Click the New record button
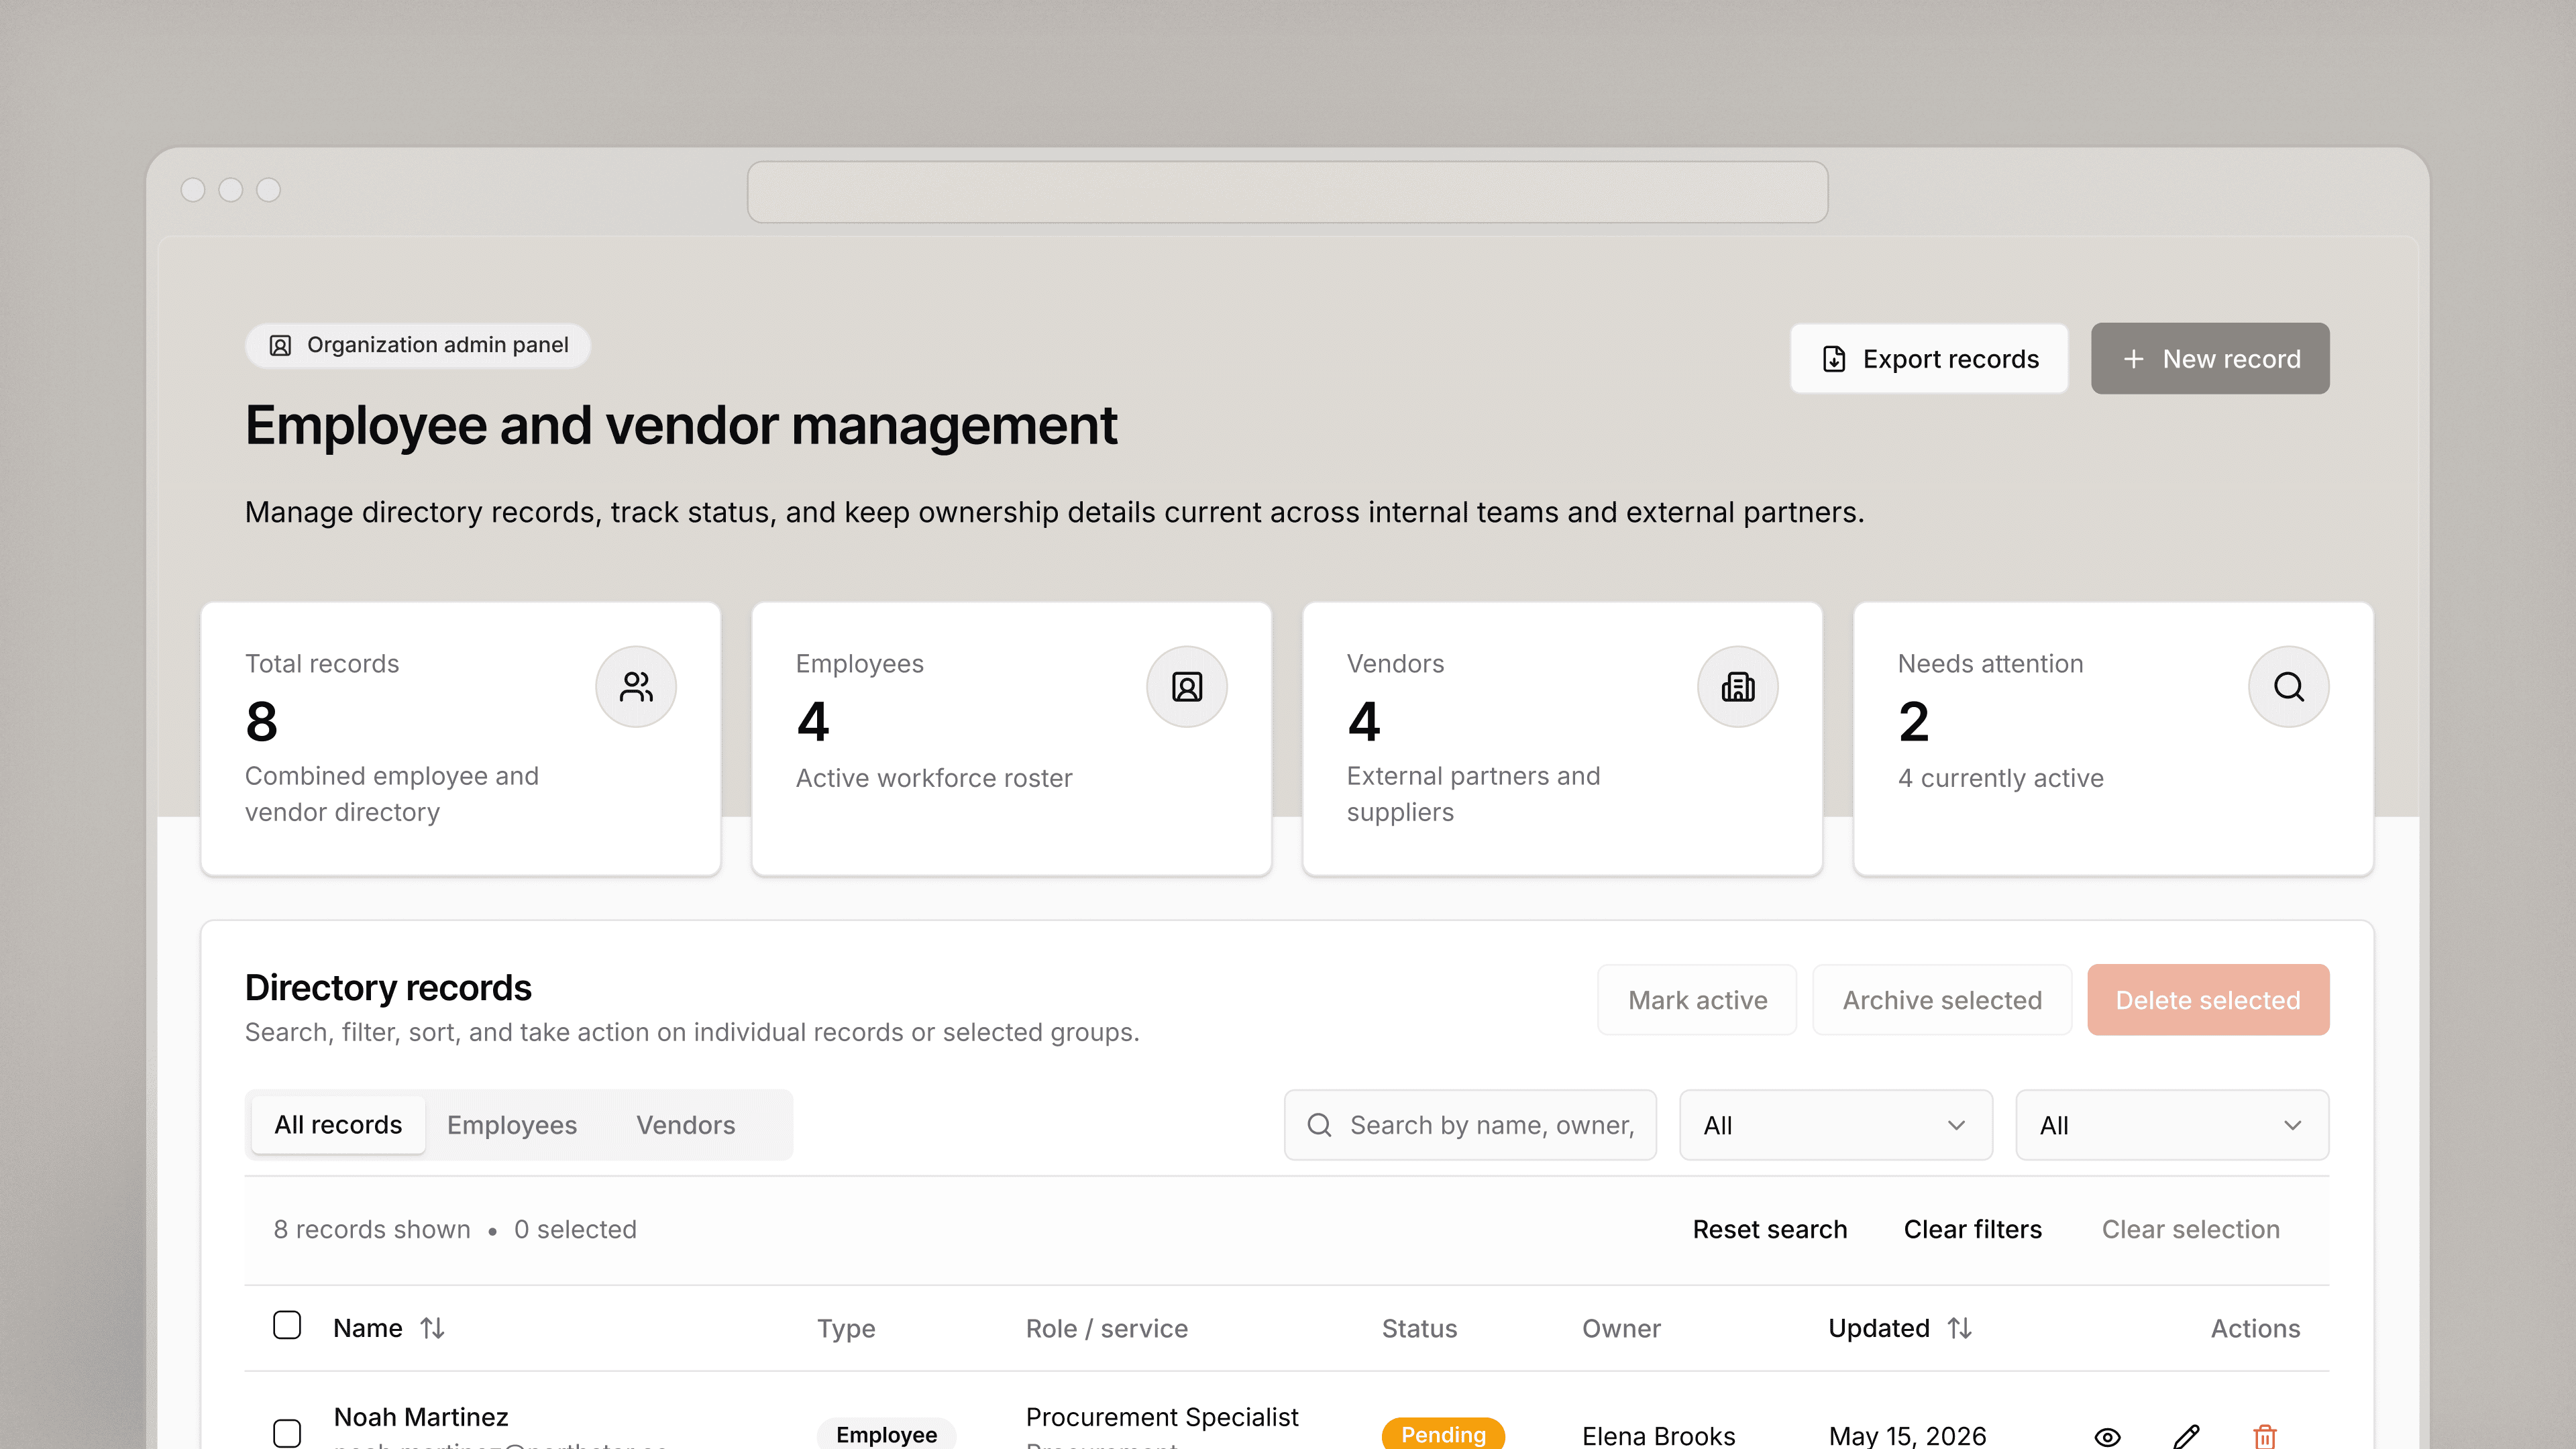2576x1449 pixels. 2210,359
